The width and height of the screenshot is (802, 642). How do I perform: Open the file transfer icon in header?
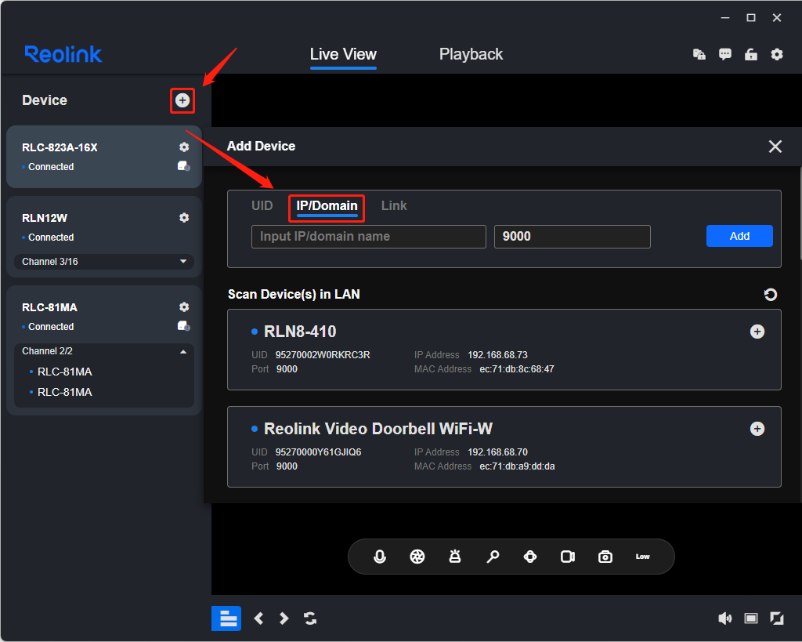tap(699, 54)
